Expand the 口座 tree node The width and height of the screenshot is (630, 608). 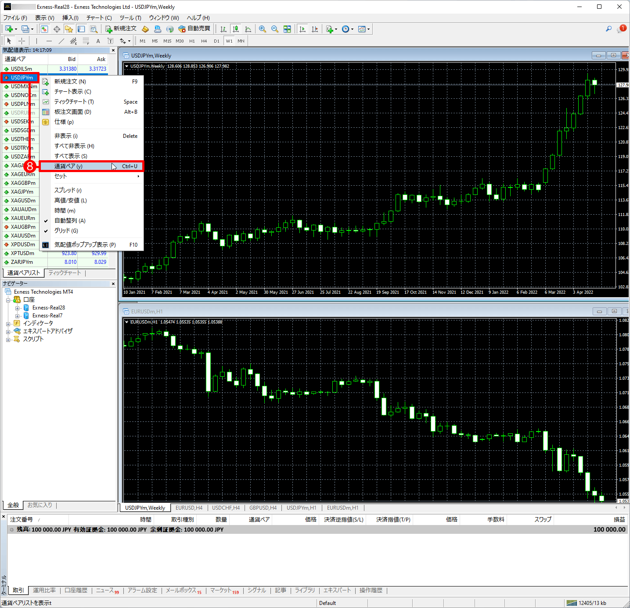[8, 300]
